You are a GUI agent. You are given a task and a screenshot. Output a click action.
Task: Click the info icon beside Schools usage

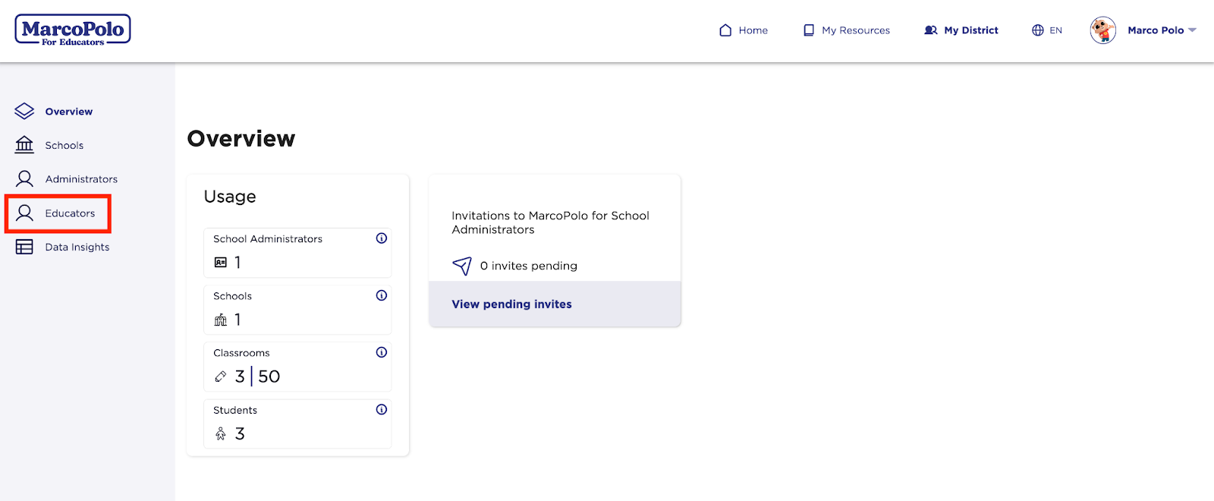tap(382, 295)
